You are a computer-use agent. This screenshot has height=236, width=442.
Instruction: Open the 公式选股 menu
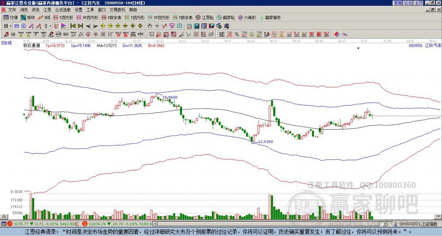click(63, 10)
